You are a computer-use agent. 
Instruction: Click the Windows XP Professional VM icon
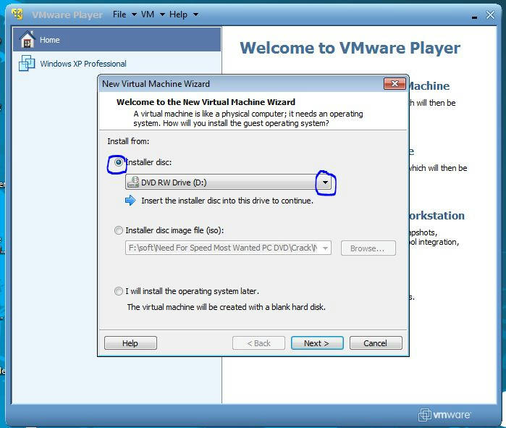(27, 63)
